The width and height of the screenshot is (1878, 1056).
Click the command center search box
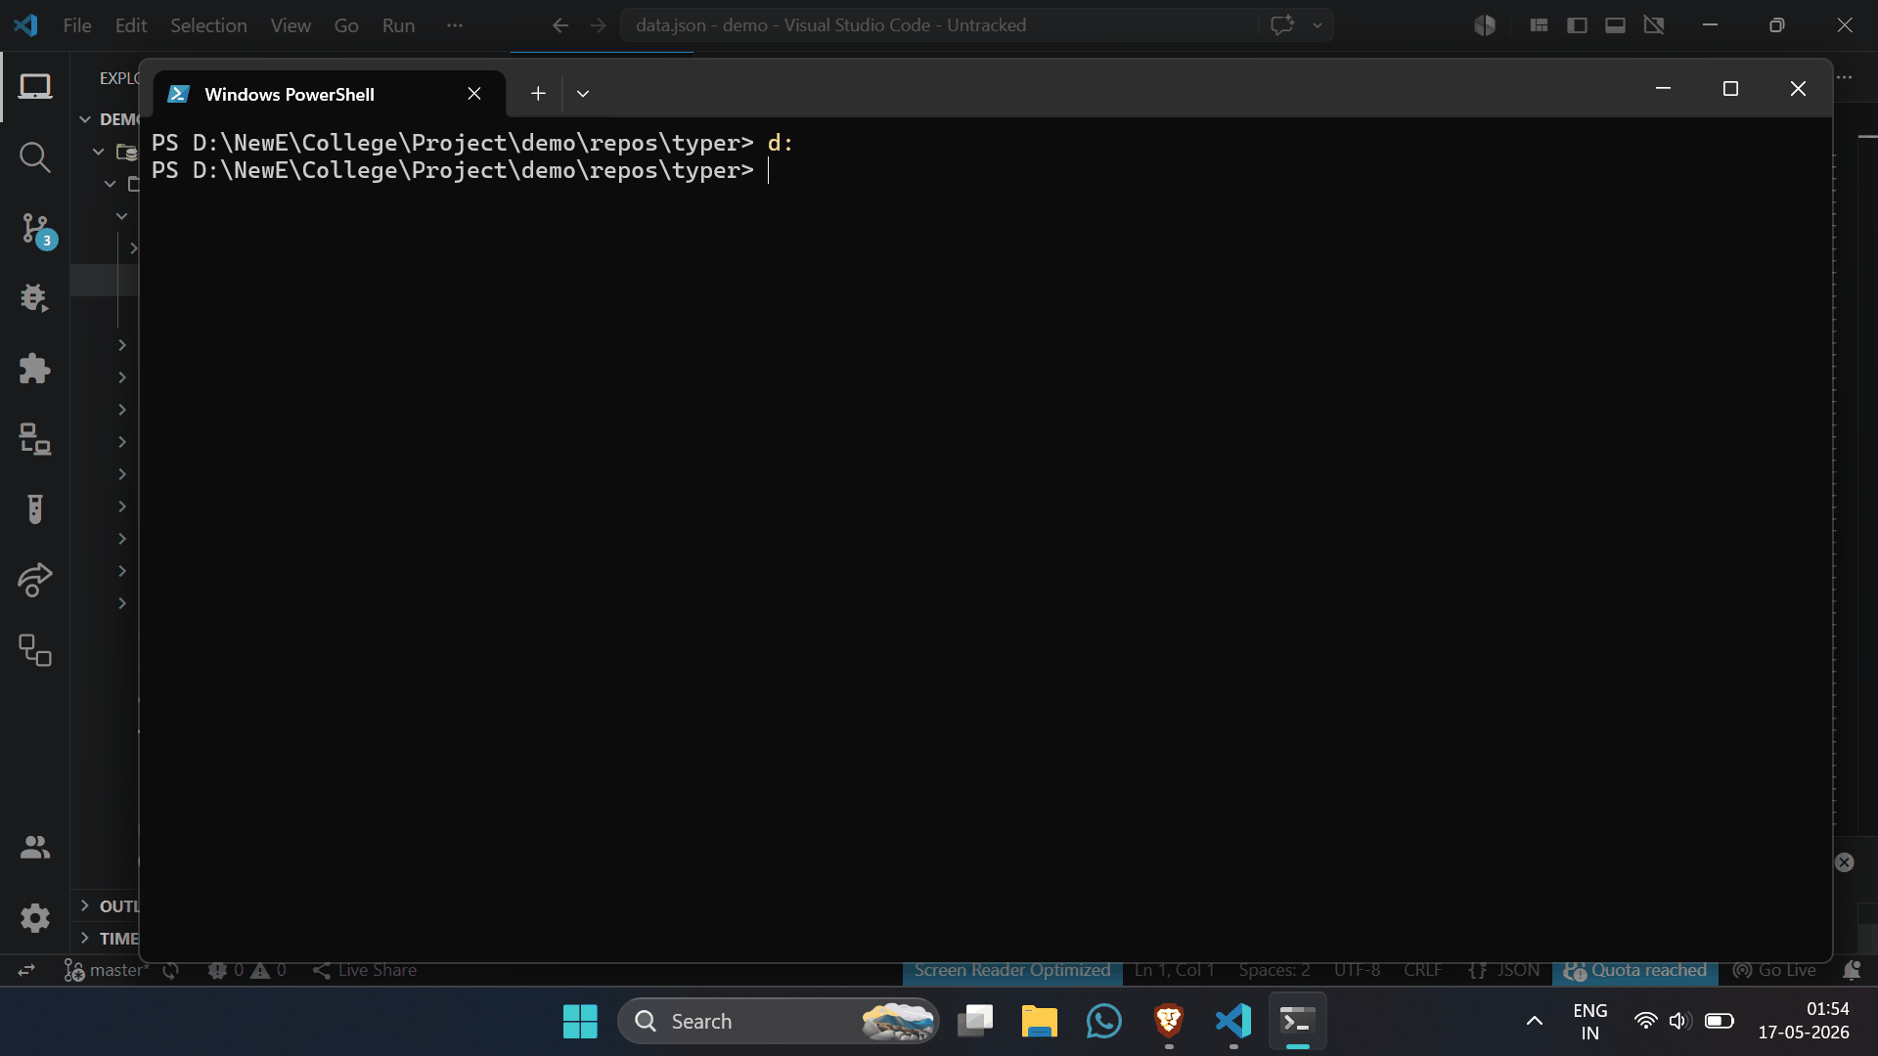click(x=939, y=25)
